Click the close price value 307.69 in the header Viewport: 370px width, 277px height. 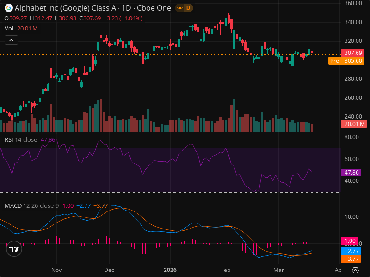coord(92,18)
